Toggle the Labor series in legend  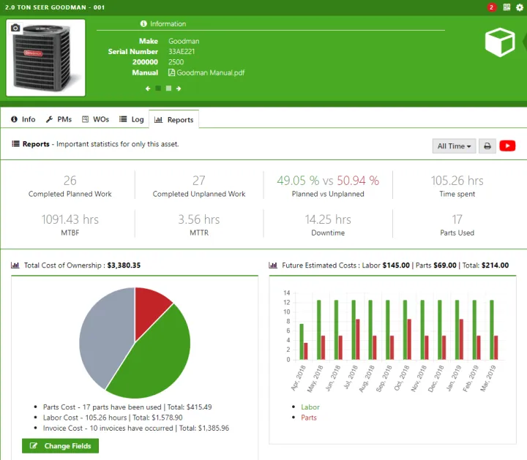pyautogui.click(x=310, y=407)
